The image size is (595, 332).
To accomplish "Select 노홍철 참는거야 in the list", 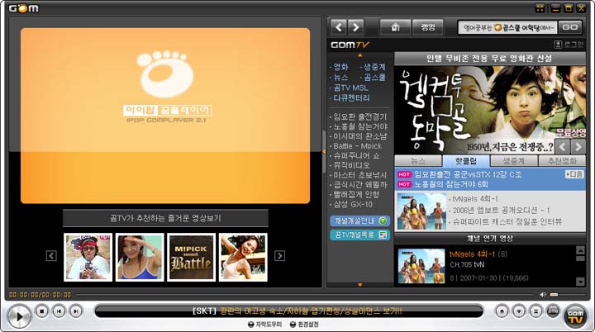I will click(x=359, y=126).
